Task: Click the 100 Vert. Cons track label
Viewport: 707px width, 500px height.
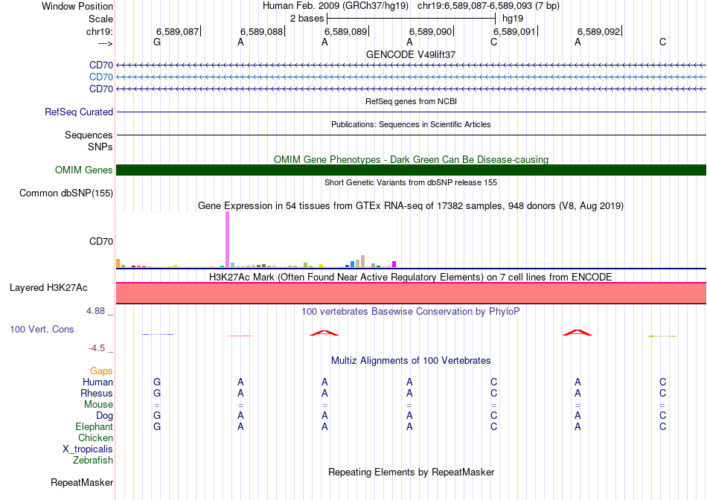Action: (42, 329)
